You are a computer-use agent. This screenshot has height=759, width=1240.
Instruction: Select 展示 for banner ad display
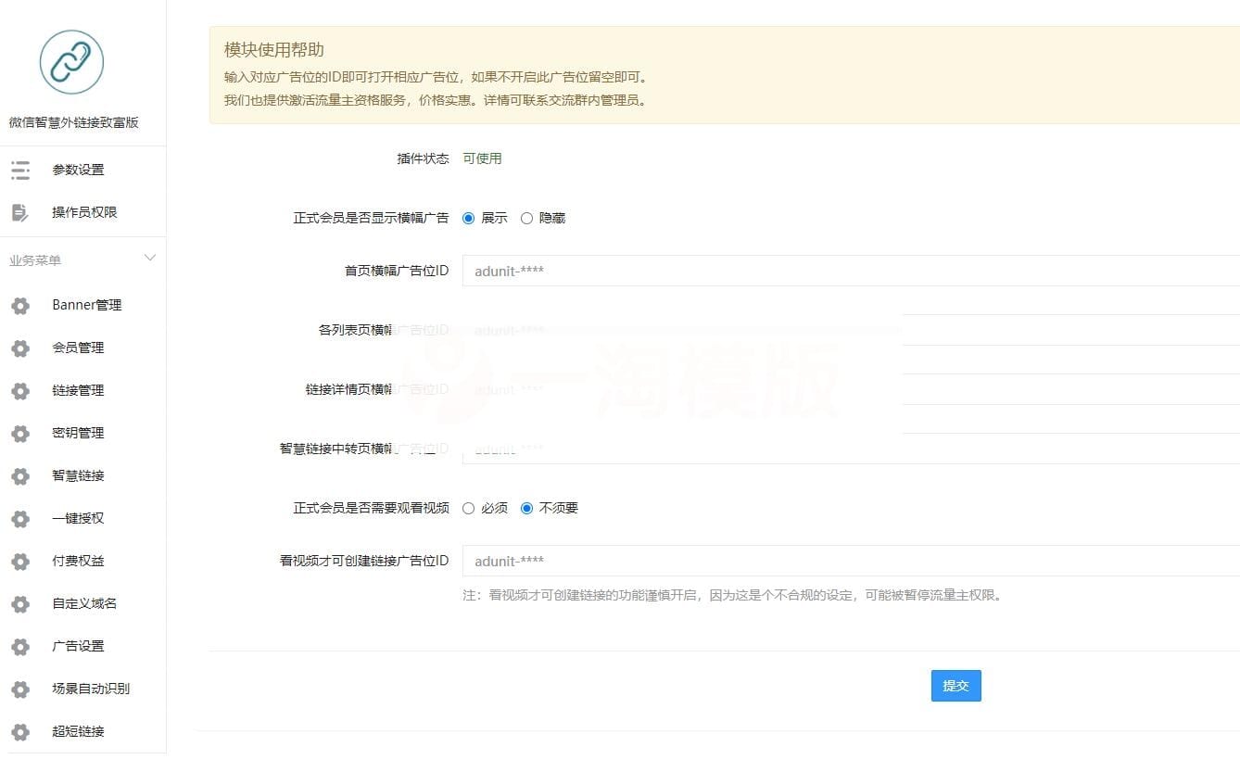click(468, 218)
